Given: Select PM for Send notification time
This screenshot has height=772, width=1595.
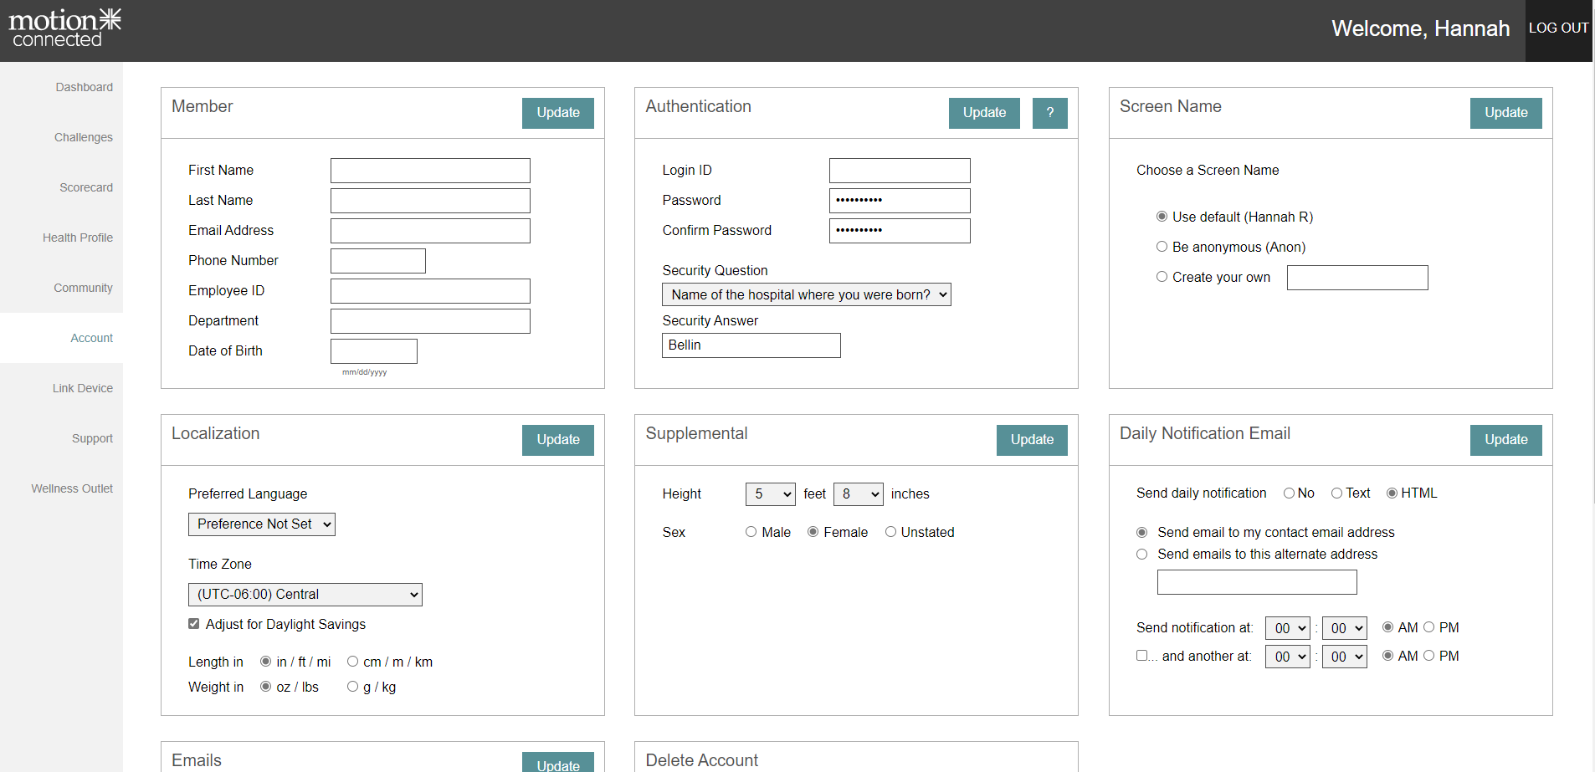Looking at the screenshot, I should 1428,627.
